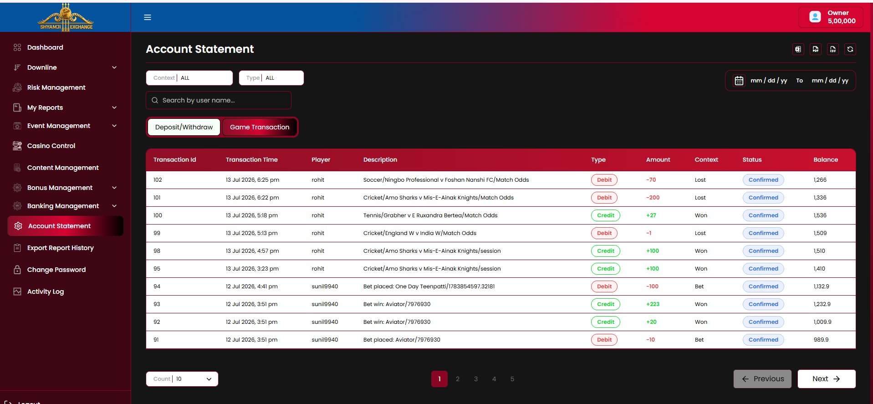Click amount +223 in transaction 93
873x404 pixels.
click(653, 304)
